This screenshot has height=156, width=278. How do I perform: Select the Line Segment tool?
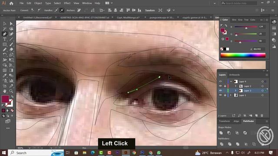(11, 39)
